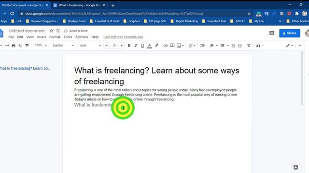
Task: Open the Digital Marketing bookmark folder
Action: [x=184, y=21]
